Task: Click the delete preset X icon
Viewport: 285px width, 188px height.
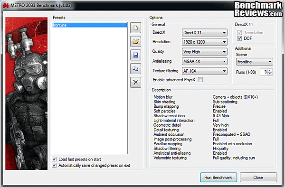Action: tap(135, 82)
